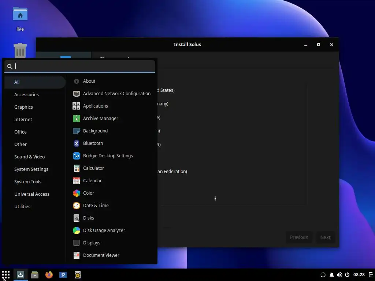Click Next in the Install Solus window
The width and height of the screenshot is (375, 281).
(325, 237)
